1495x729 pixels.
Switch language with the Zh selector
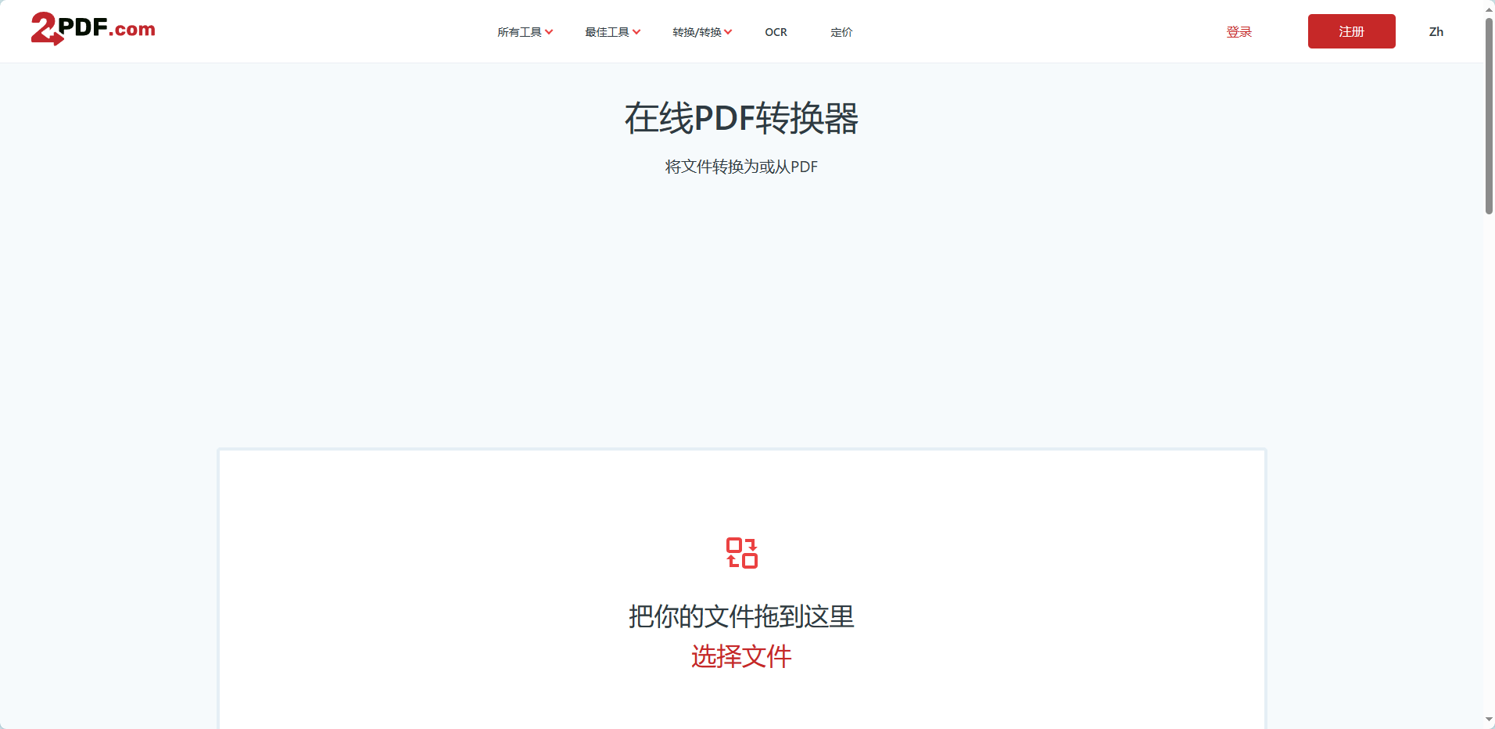click(x=1436, y=31)
